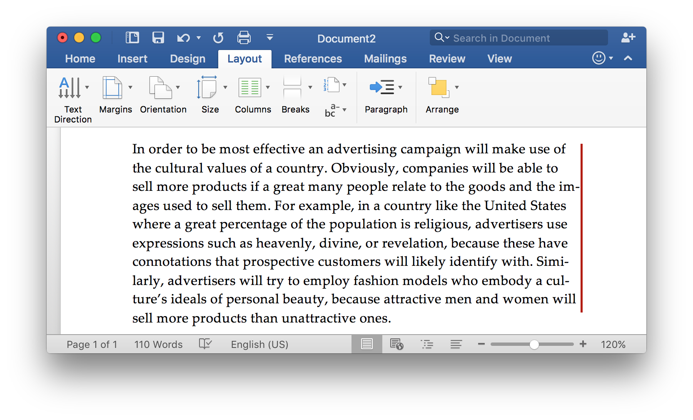Open the Size dropdown arrow
This screenshot has height=420, width=693.
225,87
